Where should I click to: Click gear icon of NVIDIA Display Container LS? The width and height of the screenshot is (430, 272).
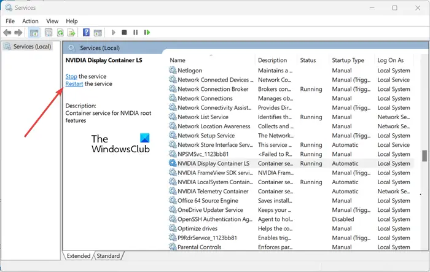(173, 163)
